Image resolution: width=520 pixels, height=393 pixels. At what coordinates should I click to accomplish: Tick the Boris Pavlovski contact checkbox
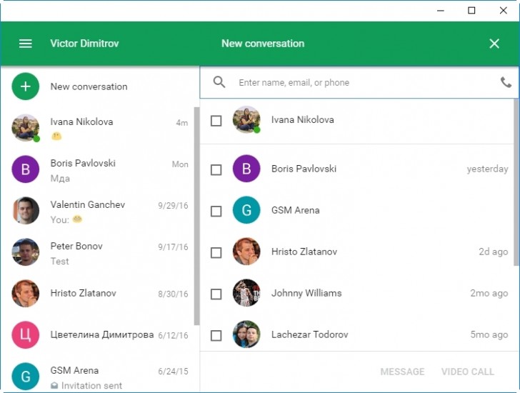[x=216, y=170]
